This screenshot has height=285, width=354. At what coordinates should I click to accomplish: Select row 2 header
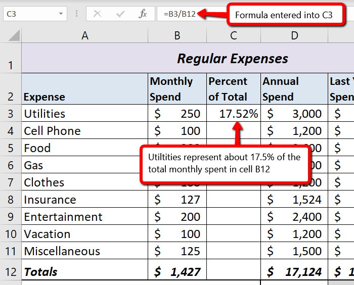[x=11, y=88]
